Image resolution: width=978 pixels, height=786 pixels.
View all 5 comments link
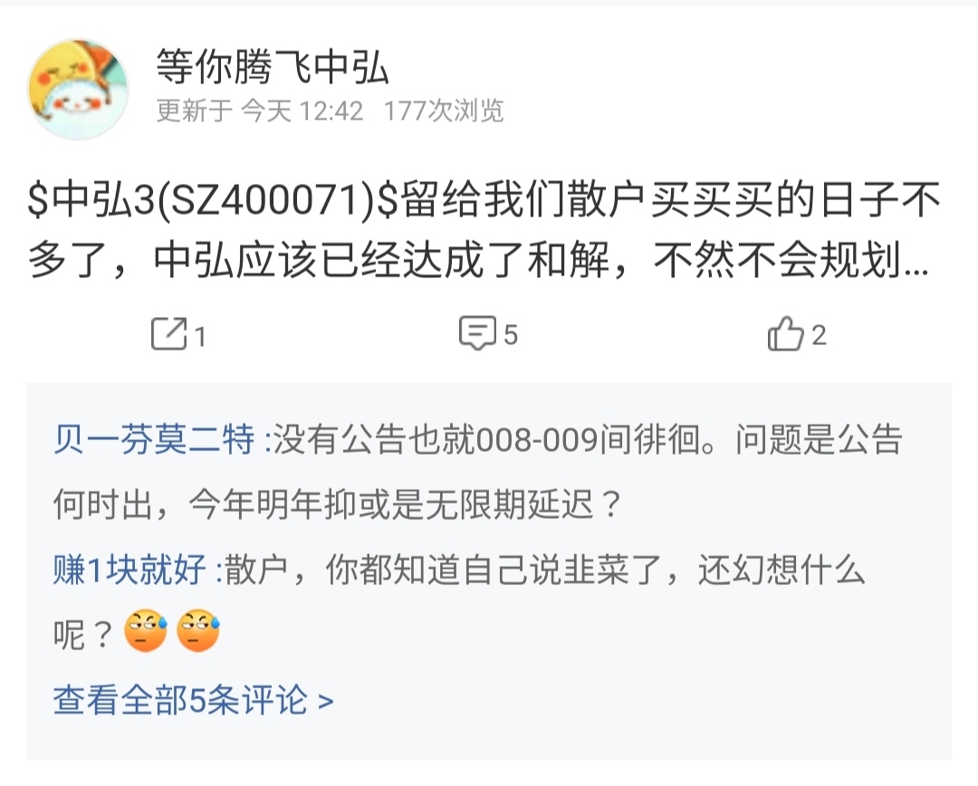(194, 700)
